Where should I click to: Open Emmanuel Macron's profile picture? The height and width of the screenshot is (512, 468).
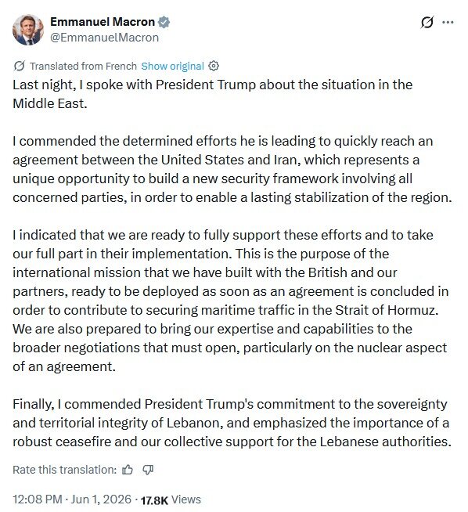coord(28,30)
